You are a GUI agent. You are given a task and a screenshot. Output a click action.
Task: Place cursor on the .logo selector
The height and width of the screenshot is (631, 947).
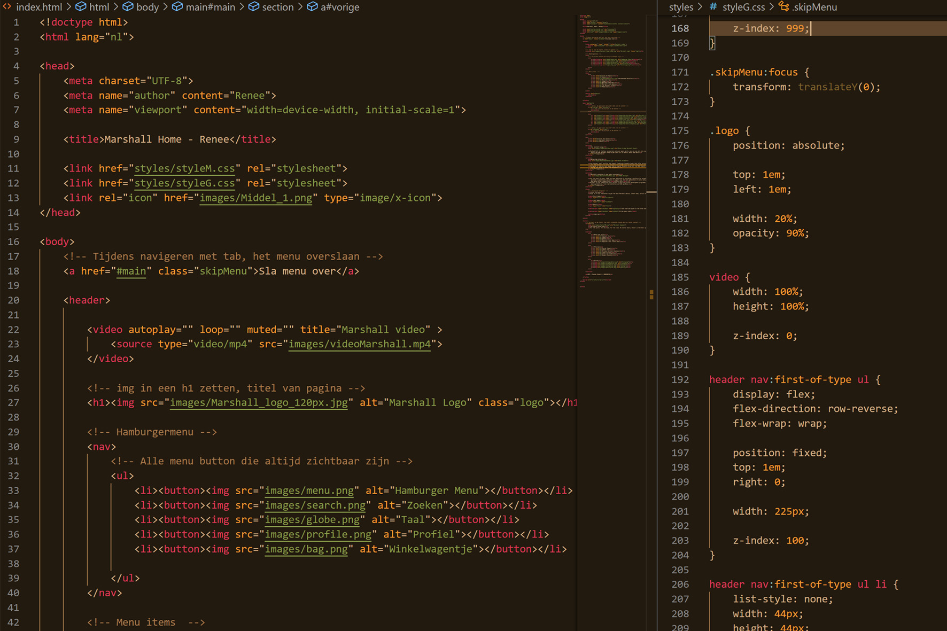[724, 131]
